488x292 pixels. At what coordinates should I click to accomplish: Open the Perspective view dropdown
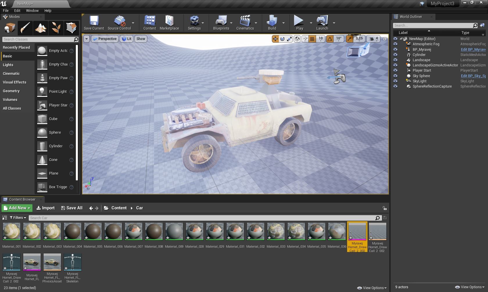point(105,39)
